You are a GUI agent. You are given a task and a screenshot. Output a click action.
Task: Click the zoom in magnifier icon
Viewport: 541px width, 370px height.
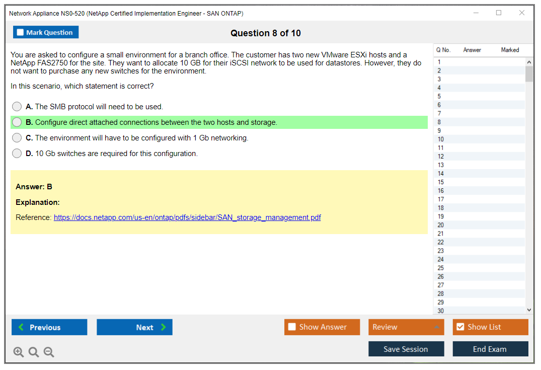click(19, 352)
